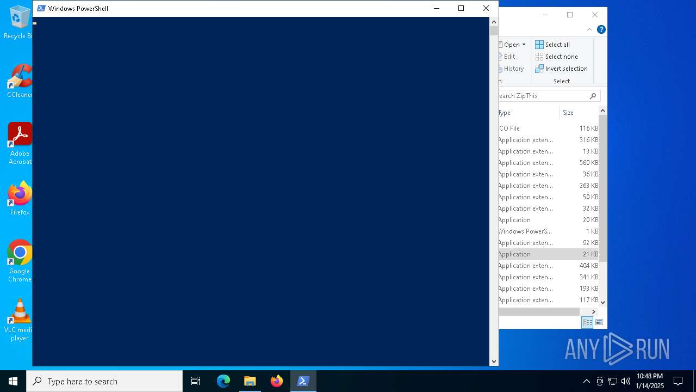The height and width of the screenshot is (392, 696).
Task: Select the highlighted Application row, 21 KB
Action: 549,254
